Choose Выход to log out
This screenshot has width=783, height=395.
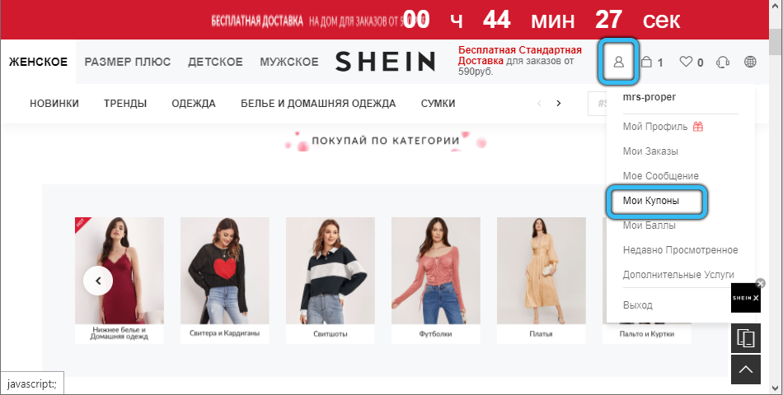(638, 305)
